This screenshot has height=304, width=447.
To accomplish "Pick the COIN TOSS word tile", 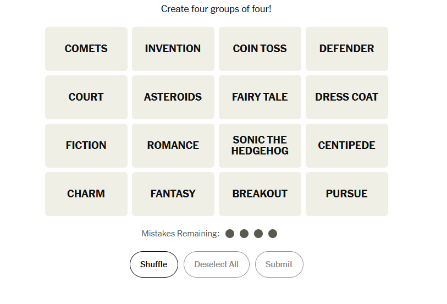I will click(x=260, y=49).
